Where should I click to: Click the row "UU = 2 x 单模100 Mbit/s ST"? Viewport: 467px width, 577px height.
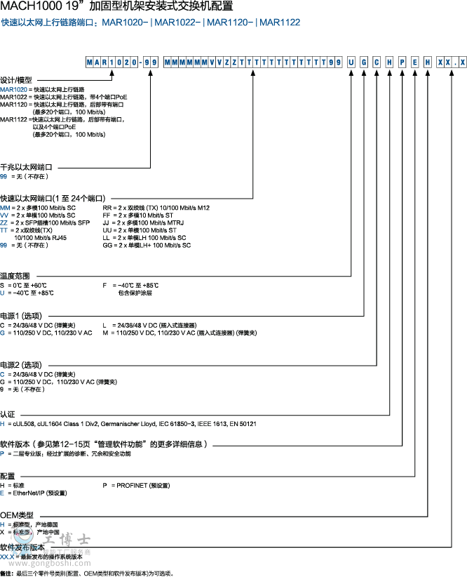(x=140, y=230)
